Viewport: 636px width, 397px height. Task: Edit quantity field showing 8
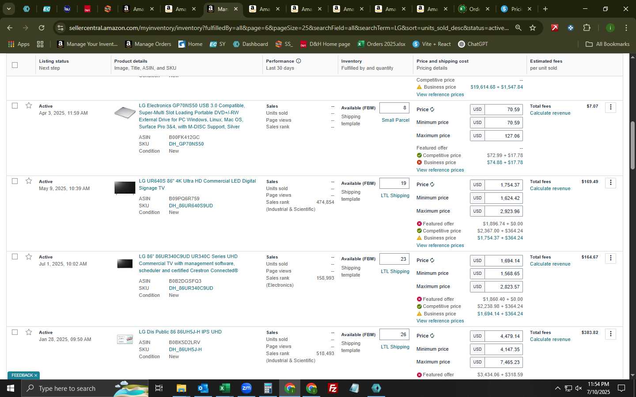tap(394, 108)
